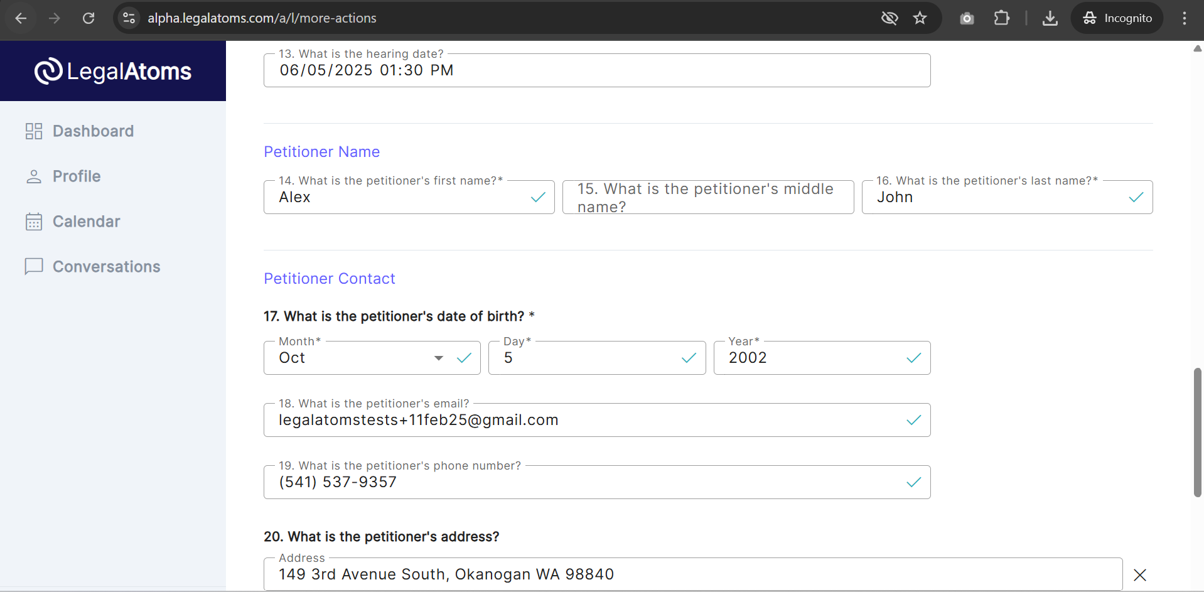Open the Extensions puzzle icon

click(x=1001, y=18)
